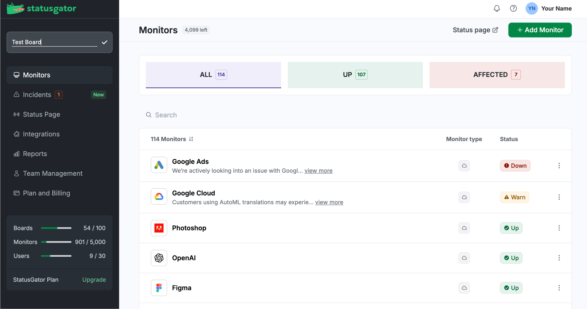This screenshot has width=587, height=309.
Task: Open the three-dot menu for Google Ads
Action: [x=559, y=166]
